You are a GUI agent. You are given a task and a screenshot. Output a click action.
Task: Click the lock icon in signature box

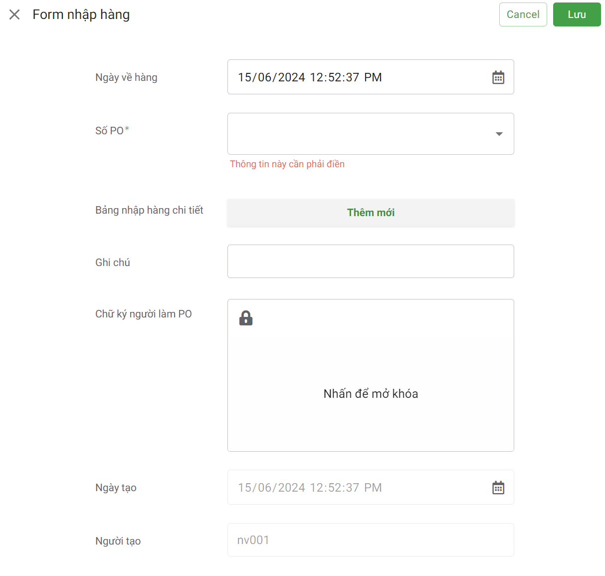click(x=246, y=318)
